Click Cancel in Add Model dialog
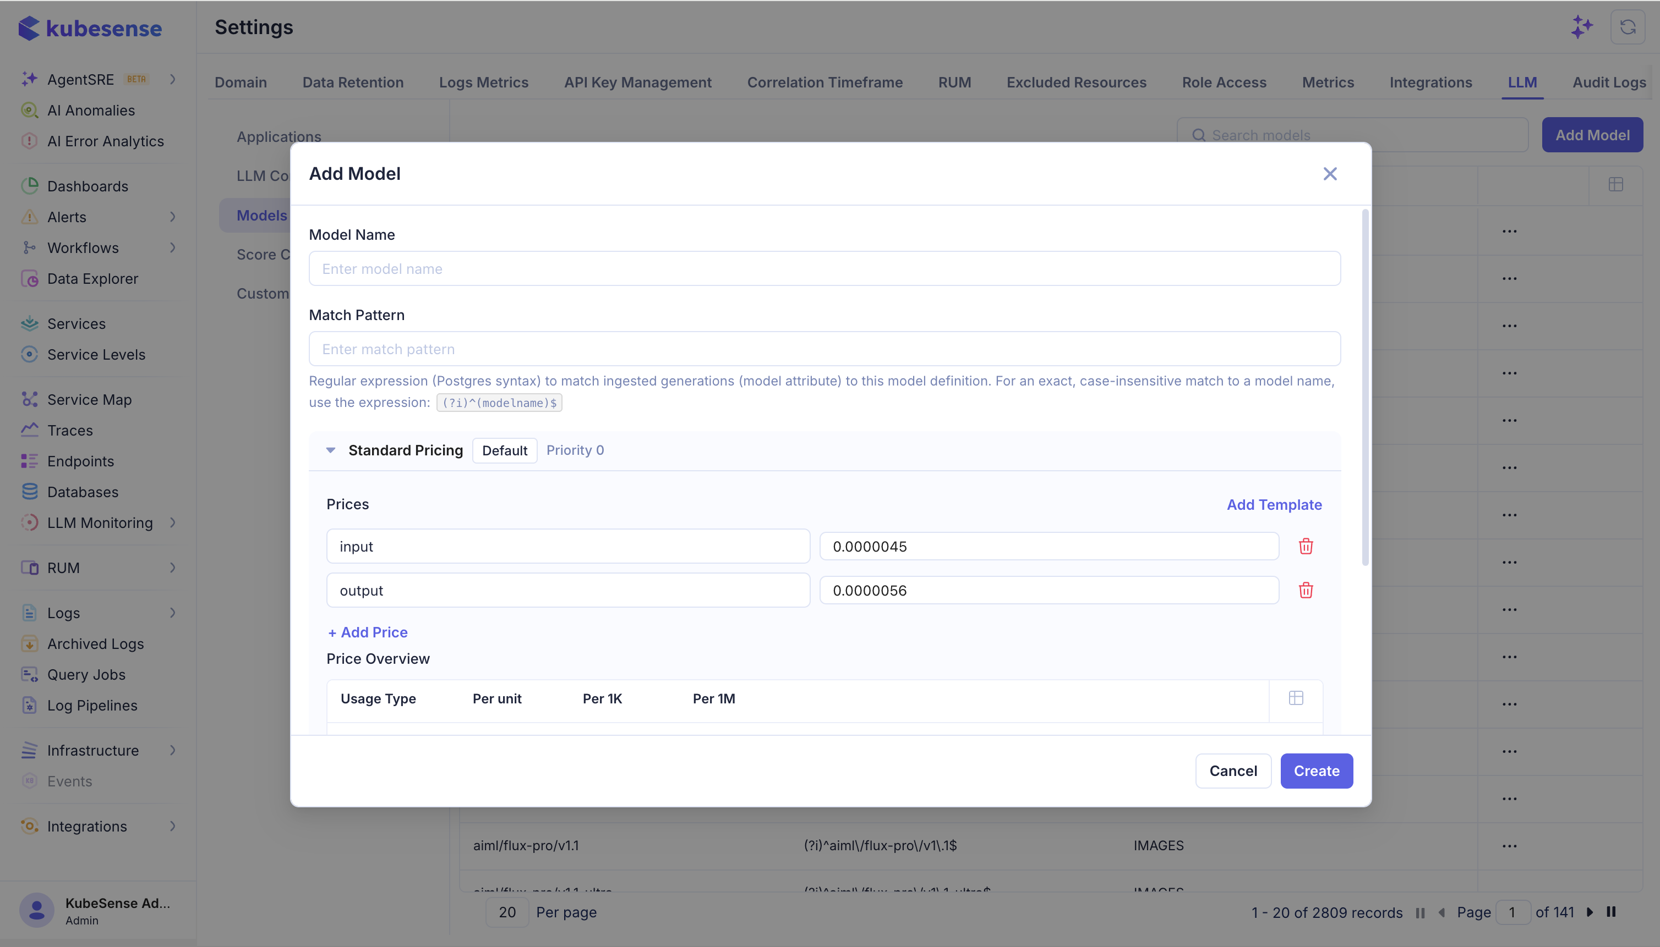This screenshot has width=1660, height=947. click(1233, 770)
